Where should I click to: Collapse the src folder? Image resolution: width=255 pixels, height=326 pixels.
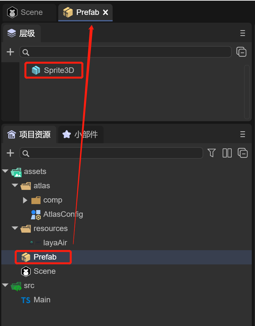(x=6, y=285)
